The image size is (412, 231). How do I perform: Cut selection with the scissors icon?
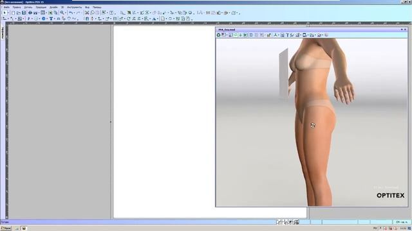pyautogui.click(x=87, y=13)
